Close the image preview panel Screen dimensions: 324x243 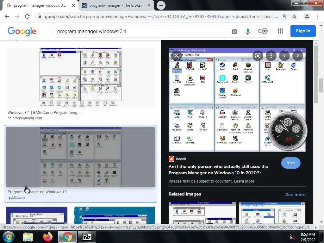click(176, 56)
